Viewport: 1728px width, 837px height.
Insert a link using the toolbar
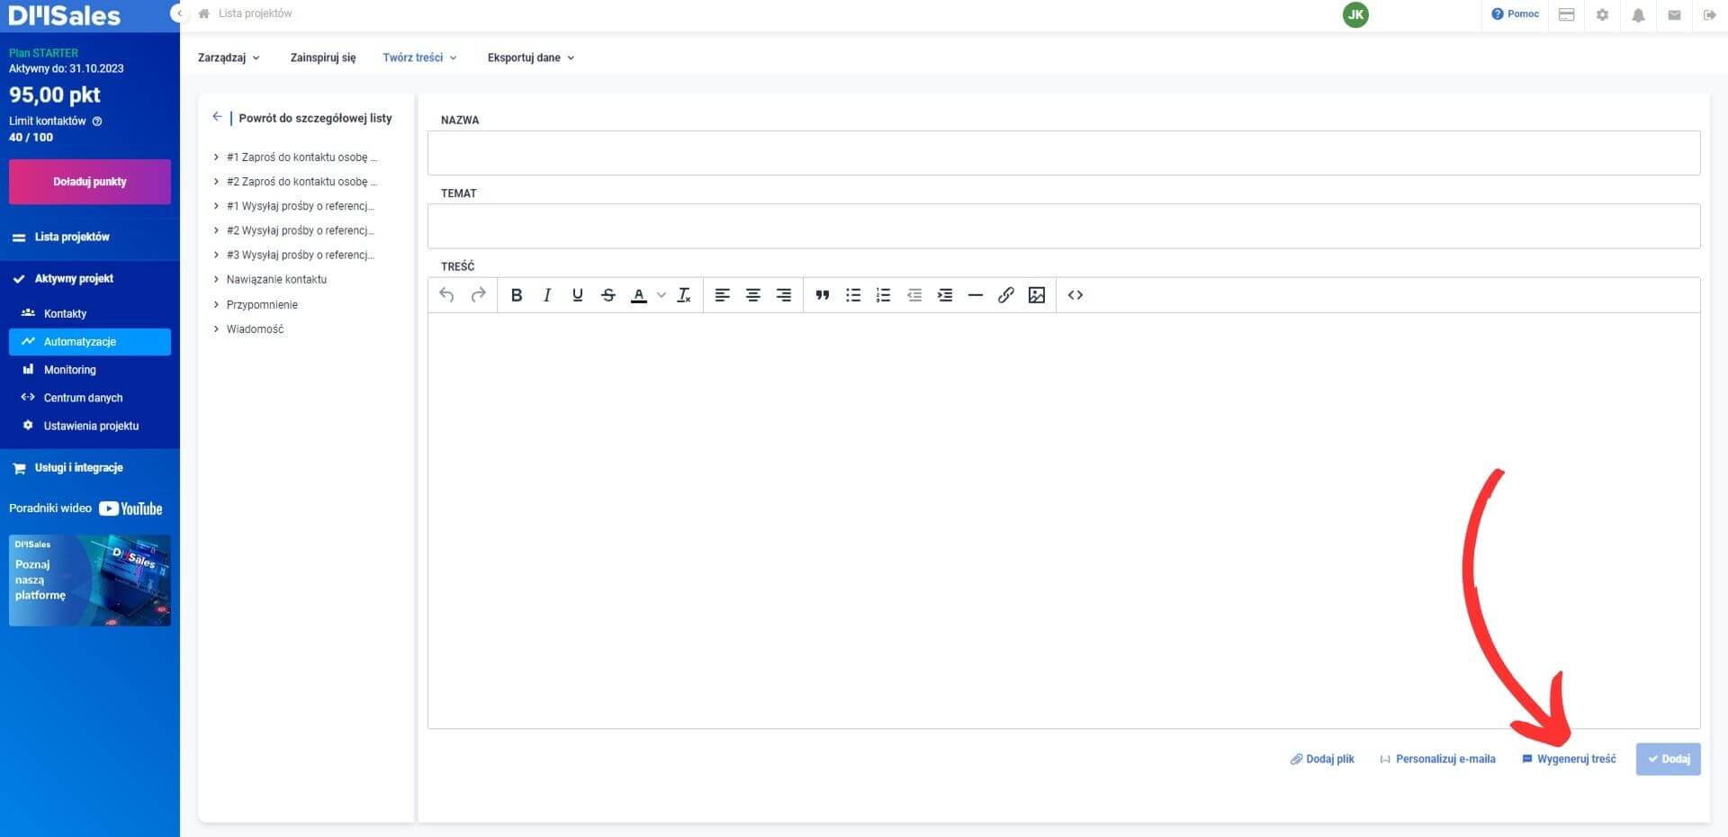pyautogui.click(x=1005, y=295)
